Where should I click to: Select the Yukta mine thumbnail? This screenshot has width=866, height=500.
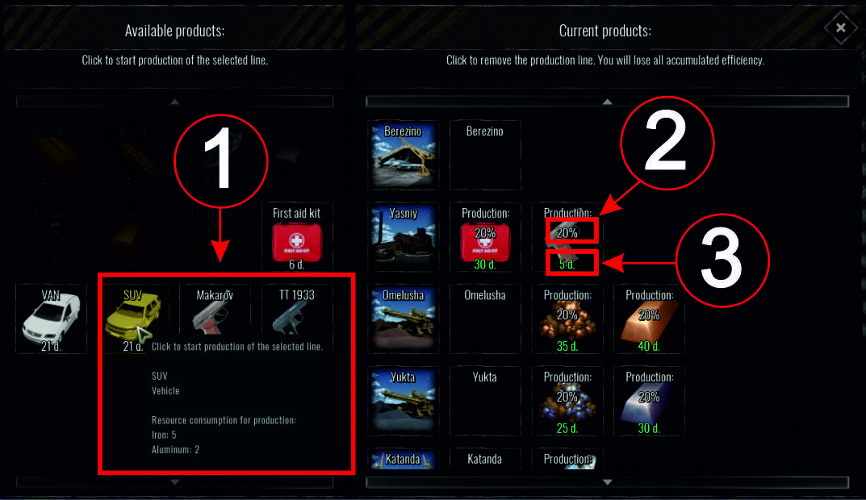pos(404,402)
